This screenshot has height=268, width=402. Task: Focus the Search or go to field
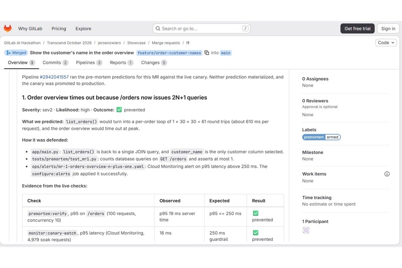[201, 28]
